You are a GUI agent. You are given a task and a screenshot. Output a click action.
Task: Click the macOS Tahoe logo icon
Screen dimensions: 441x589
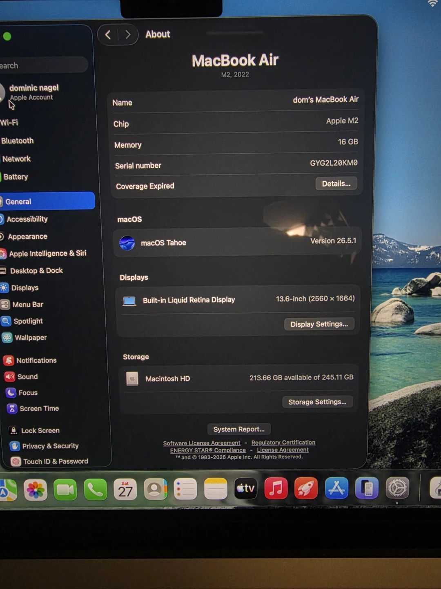point(127,243)
